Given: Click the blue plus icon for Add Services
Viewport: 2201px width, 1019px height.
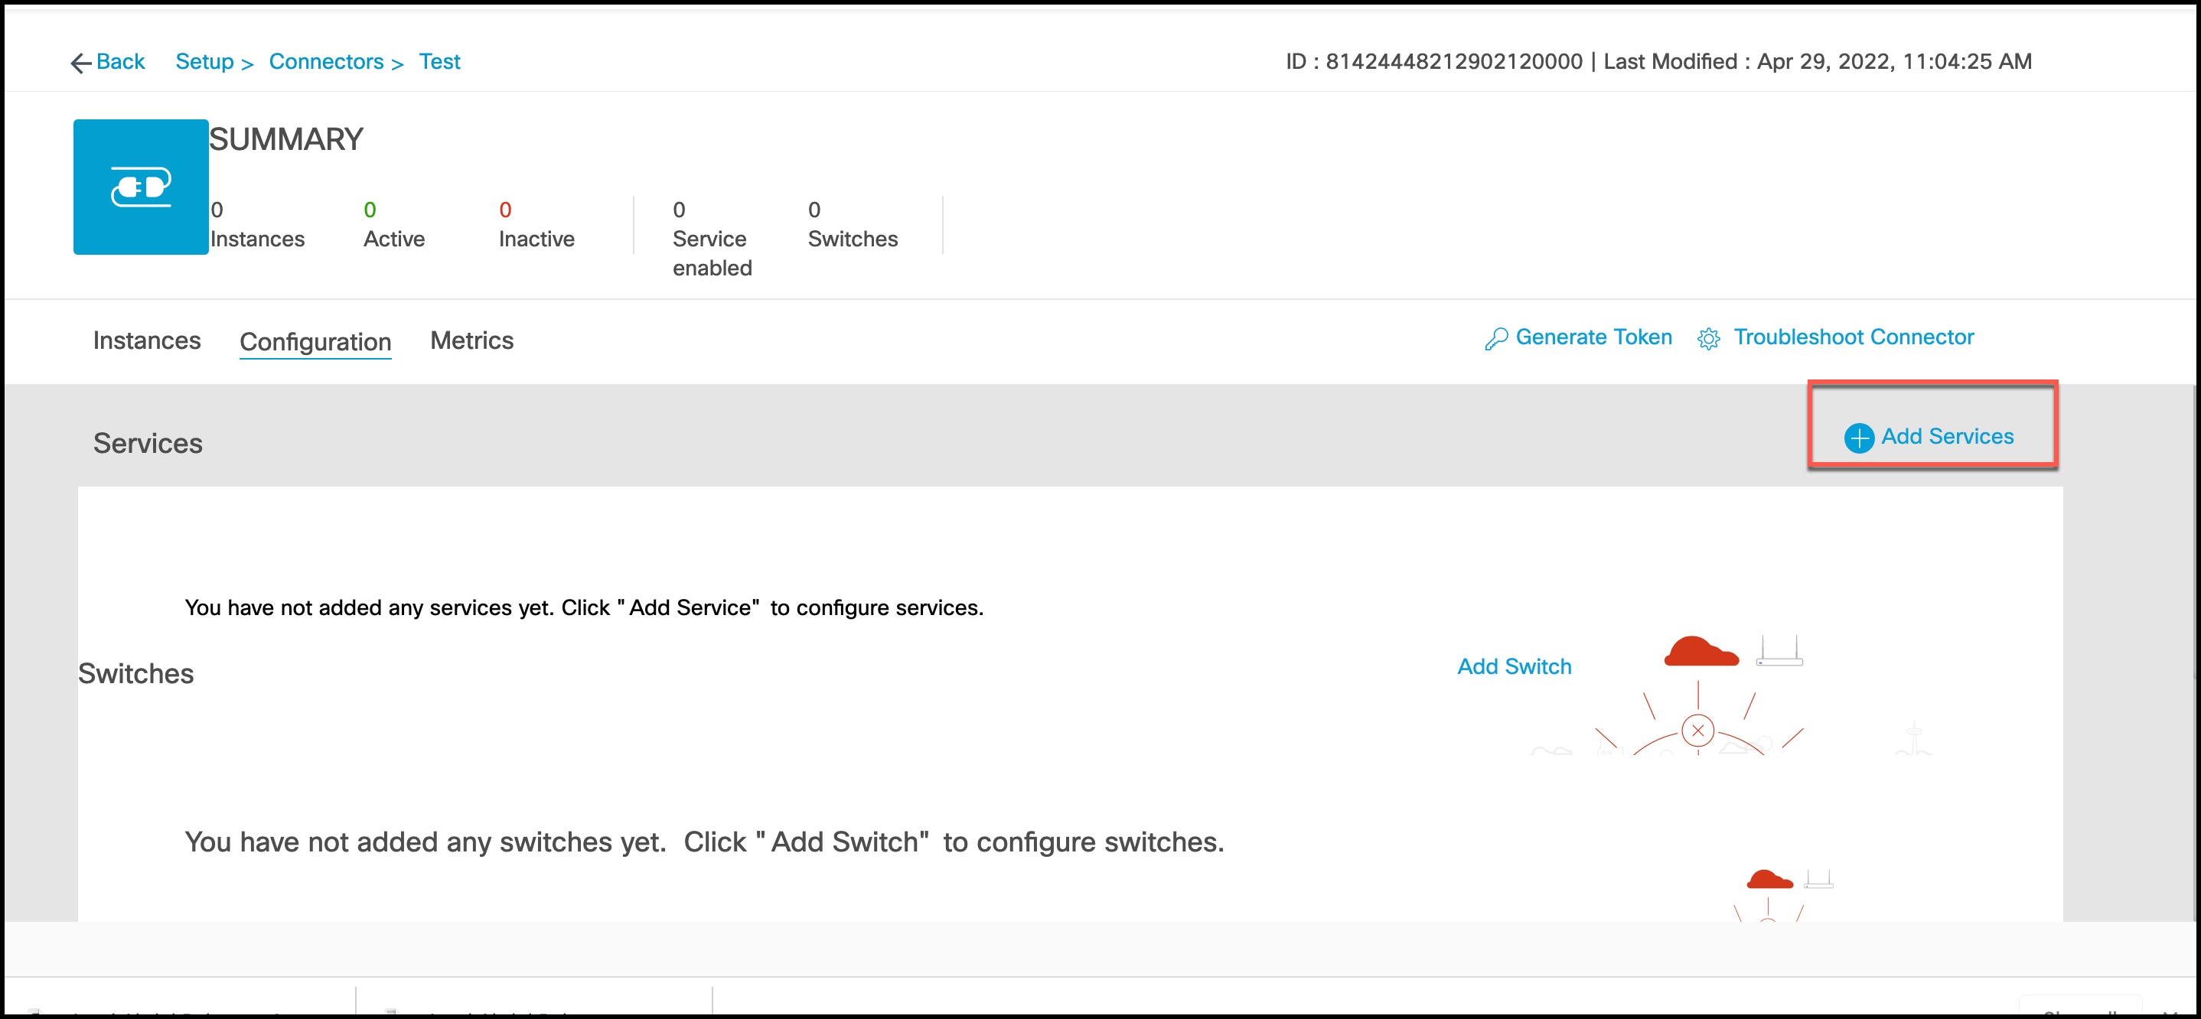Looking at the screenshot, I should click(1858, 438).
